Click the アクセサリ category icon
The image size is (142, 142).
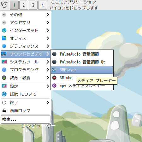click(x=4, y=22)
